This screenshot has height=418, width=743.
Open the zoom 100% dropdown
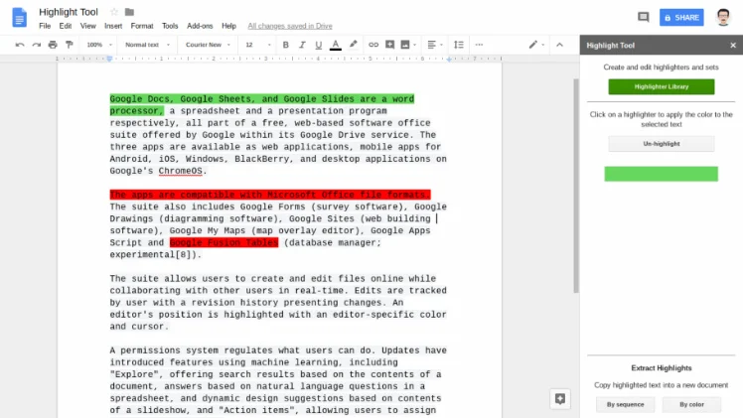pyautogui.click(x=99, y=45)
